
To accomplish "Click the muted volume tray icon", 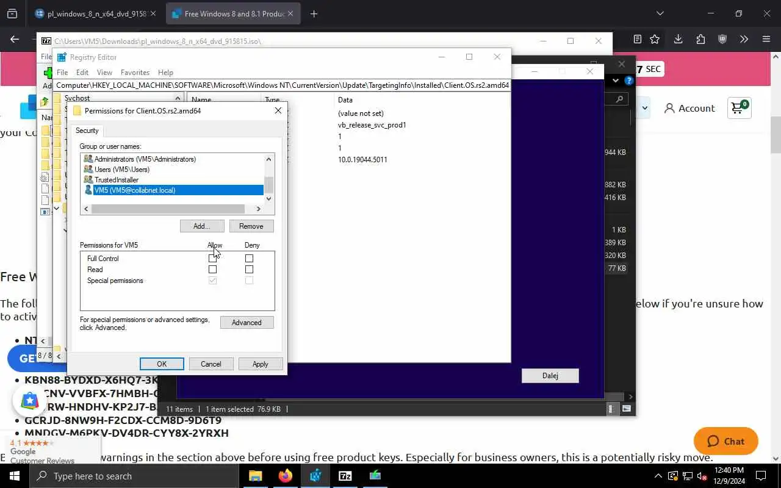I will coord(702,476).
